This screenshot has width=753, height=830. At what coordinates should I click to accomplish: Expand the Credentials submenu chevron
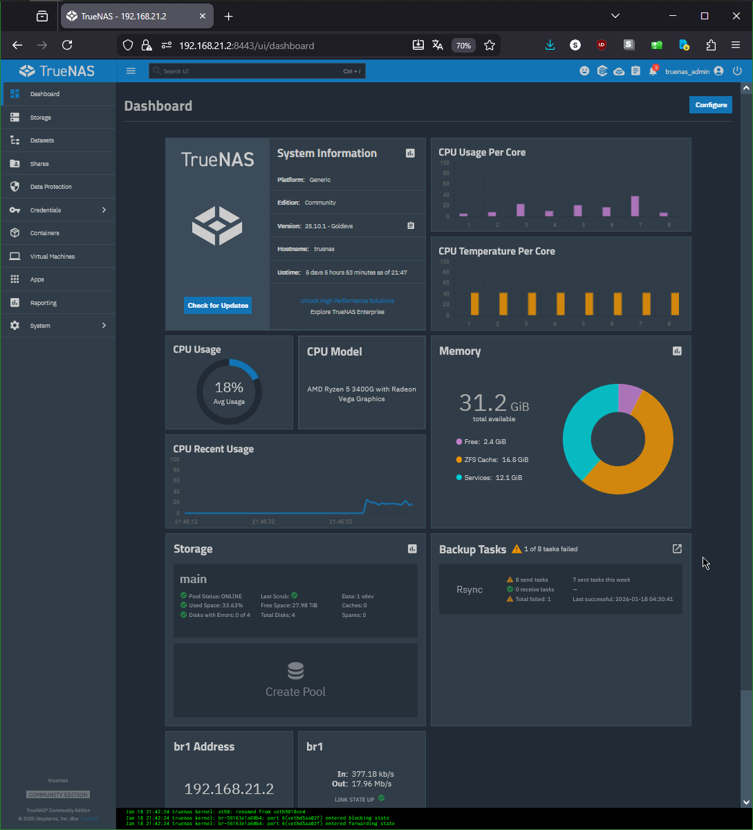point(104,210)
